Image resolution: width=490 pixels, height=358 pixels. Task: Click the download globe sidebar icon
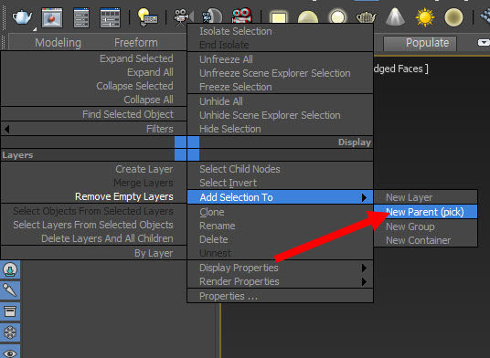point(10,269)
